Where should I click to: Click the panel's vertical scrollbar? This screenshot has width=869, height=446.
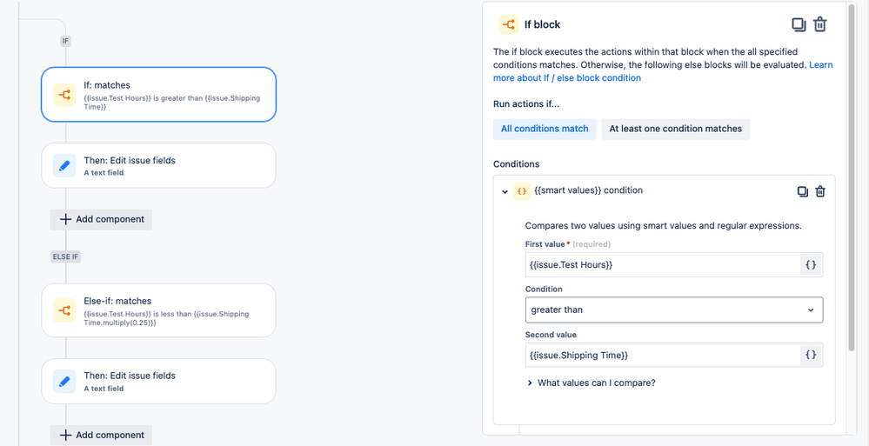tap(852, 177)
